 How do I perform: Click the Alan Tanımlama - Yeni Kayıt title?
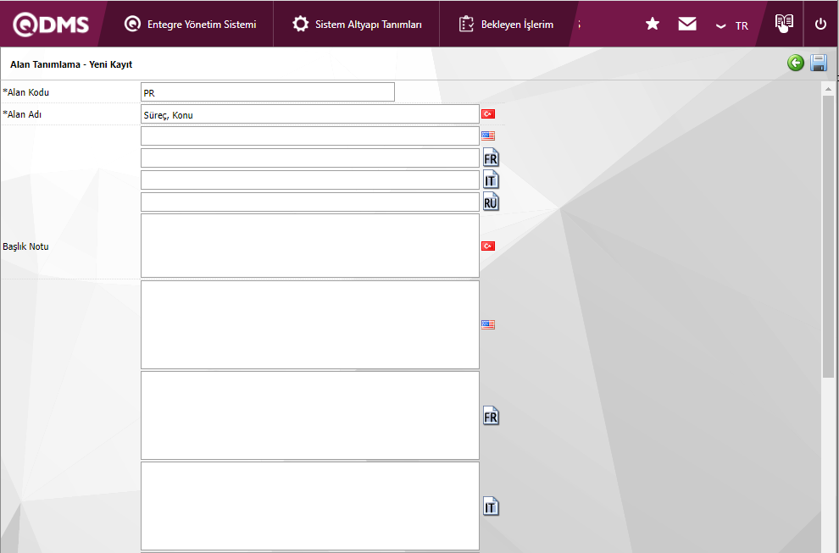pyautogui.click(x=71, y=64)
